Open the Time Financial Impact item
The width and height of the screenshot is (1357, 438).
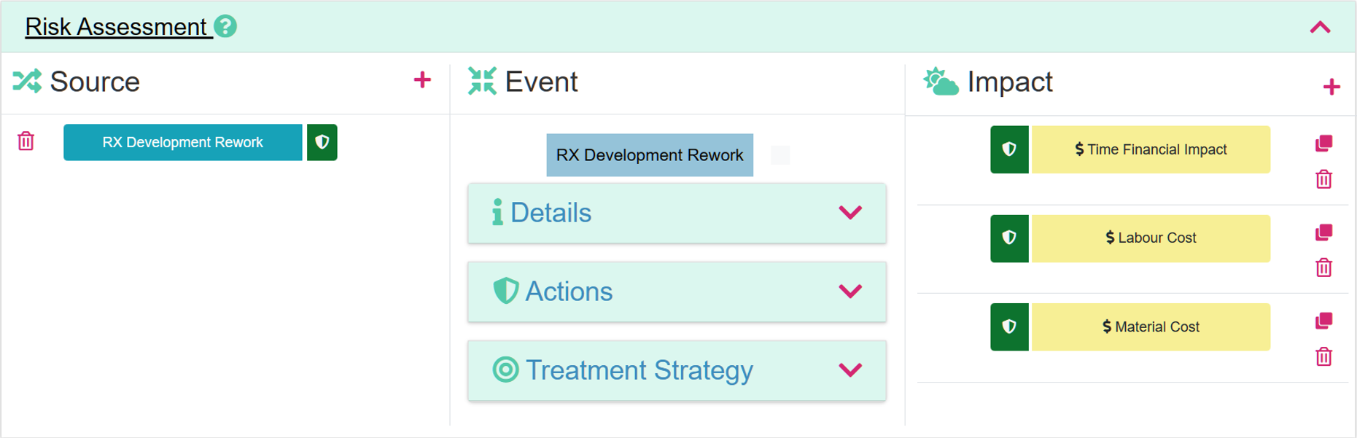1151,149
